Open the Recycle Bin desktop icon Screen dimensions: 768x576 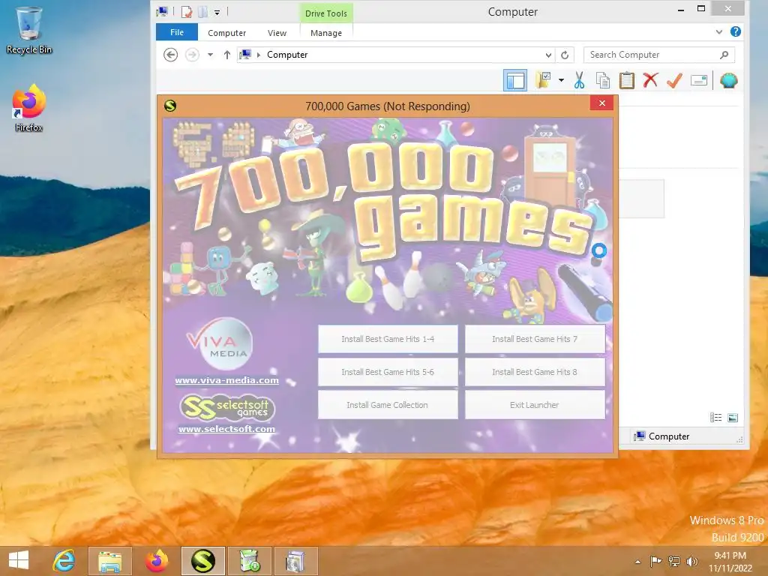tap(29, 30)
